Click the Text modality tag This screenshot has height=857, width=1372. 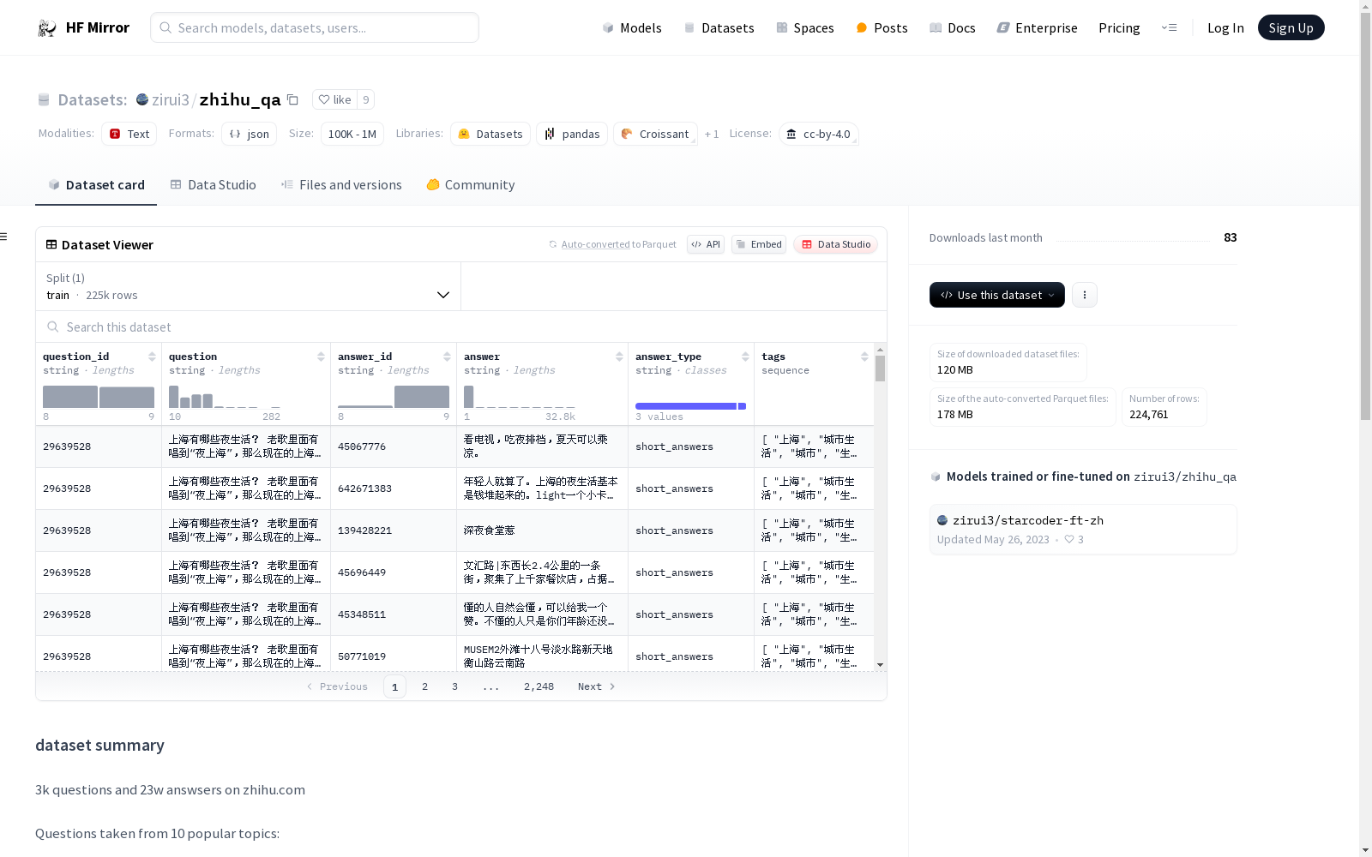tap(129, 134)
